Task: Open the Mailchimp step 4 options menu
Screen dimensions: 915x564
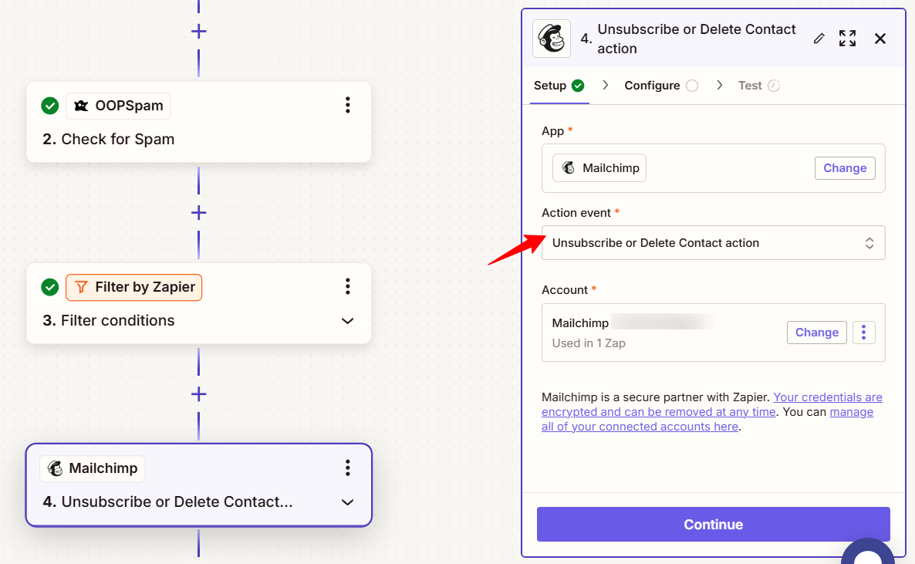Action: 347,468
